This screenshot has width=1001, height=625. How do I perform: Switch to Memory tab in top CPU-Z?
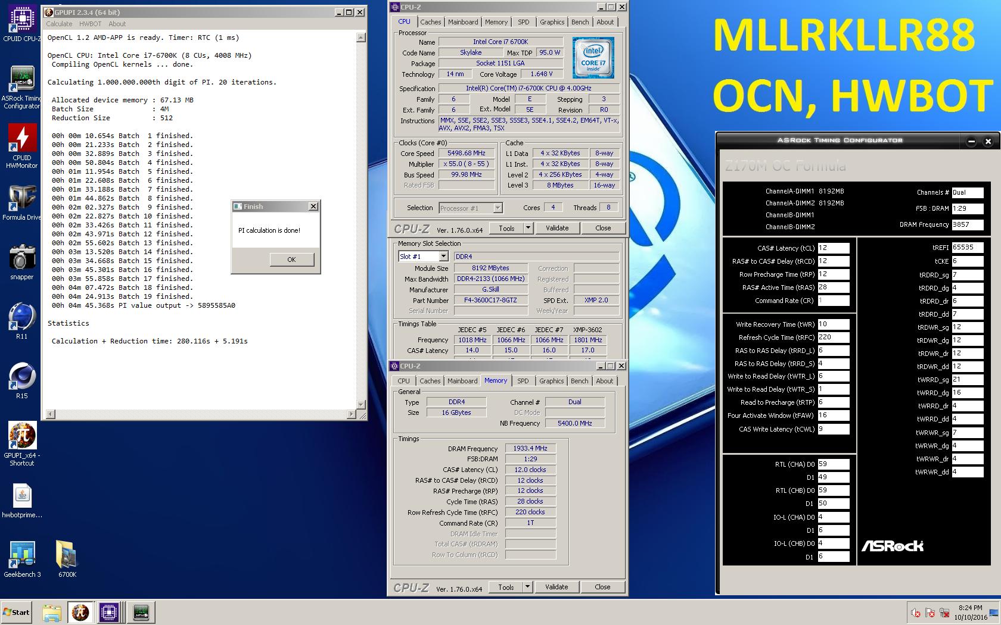[x=496, y=22]
